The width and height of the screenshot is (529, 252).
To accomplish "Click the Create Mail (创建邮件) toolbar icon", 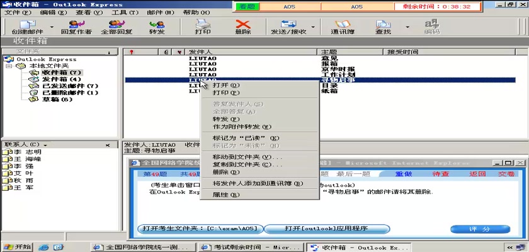I will pyautogui.click(x=27, y=27).
